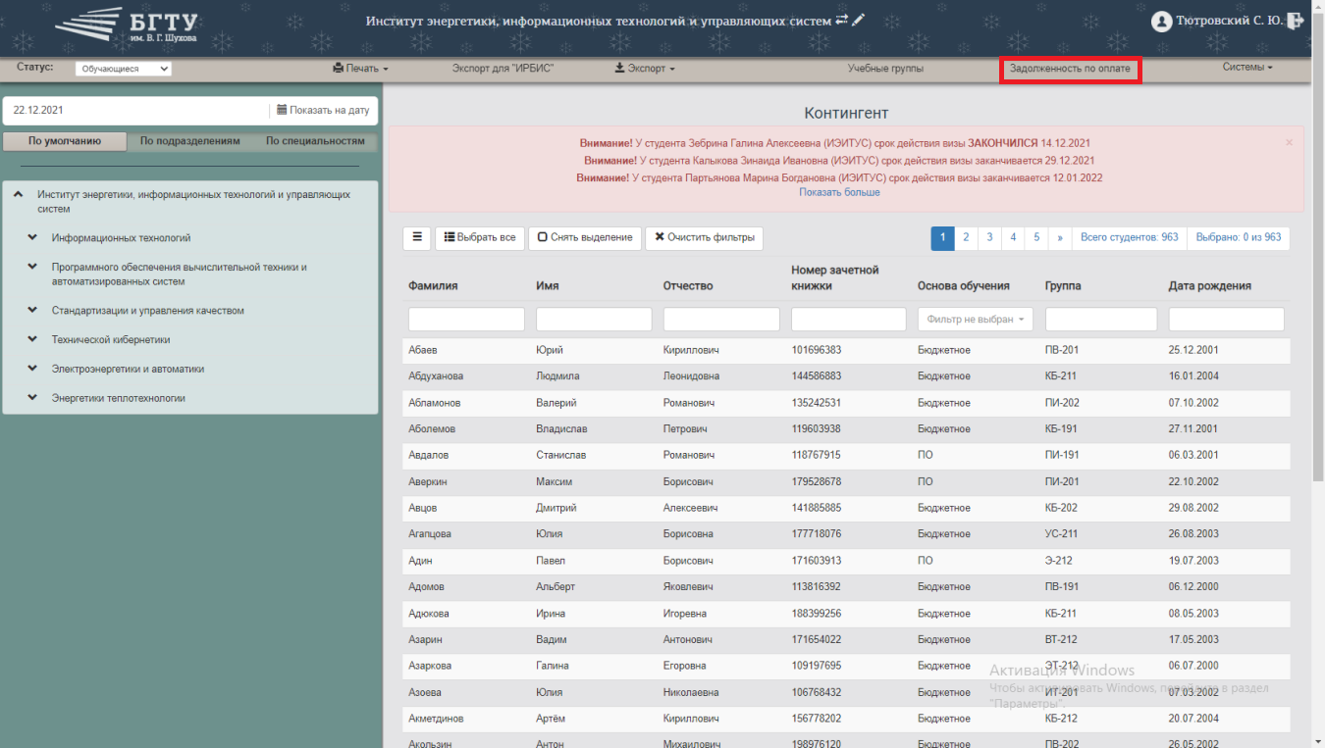This screenshot has height=748, width=1325.
Task: Click the logout icon next to Тютровский
Action: tap(1296, 20)
